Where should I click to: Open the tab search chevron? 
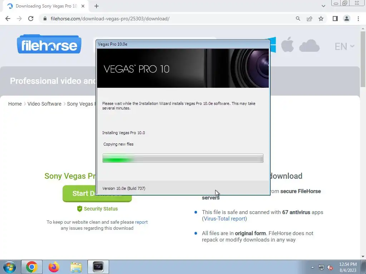(x=323, y=6)
